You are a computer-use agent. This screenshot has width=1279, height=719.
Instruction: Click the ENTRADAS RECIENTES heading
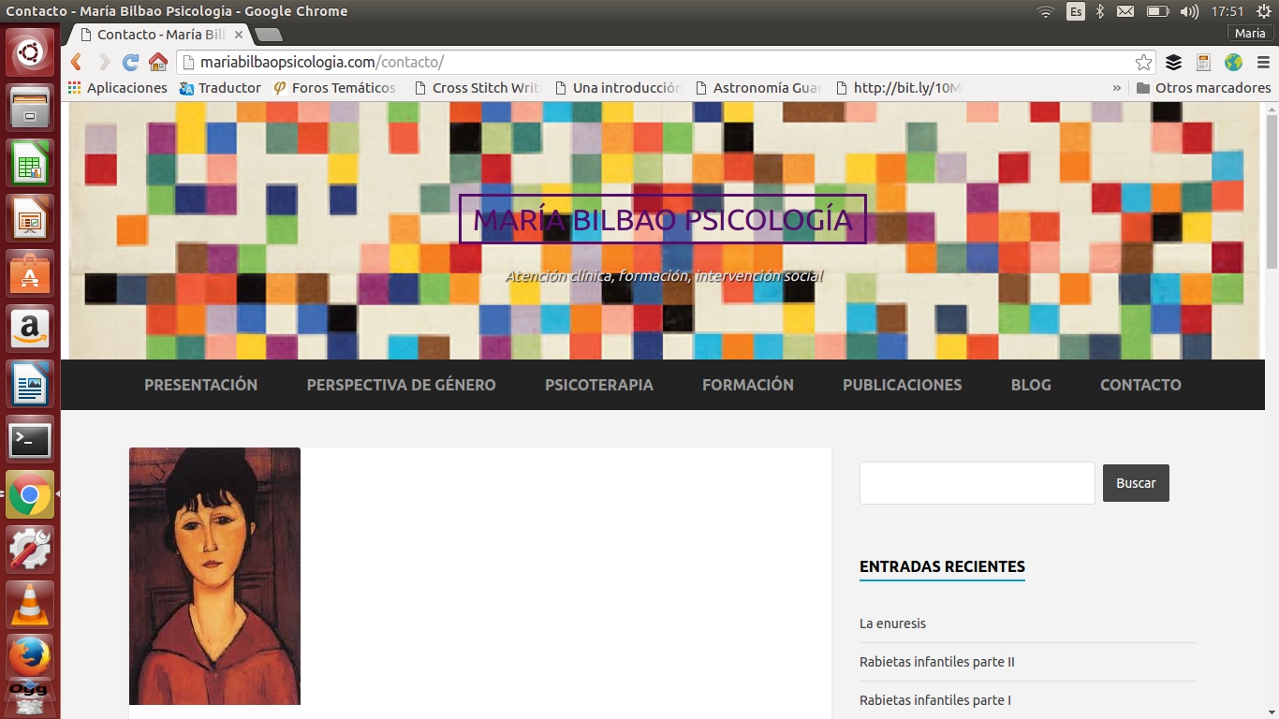[x=942, y=566]
